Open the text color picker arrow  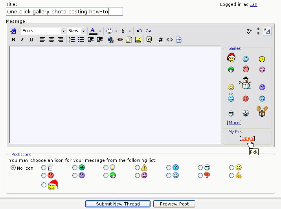click(100, 31)
